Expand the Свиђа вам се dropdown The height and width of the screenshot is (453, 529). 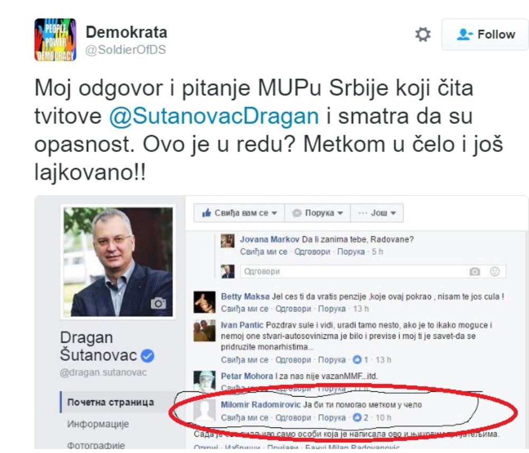239,213
